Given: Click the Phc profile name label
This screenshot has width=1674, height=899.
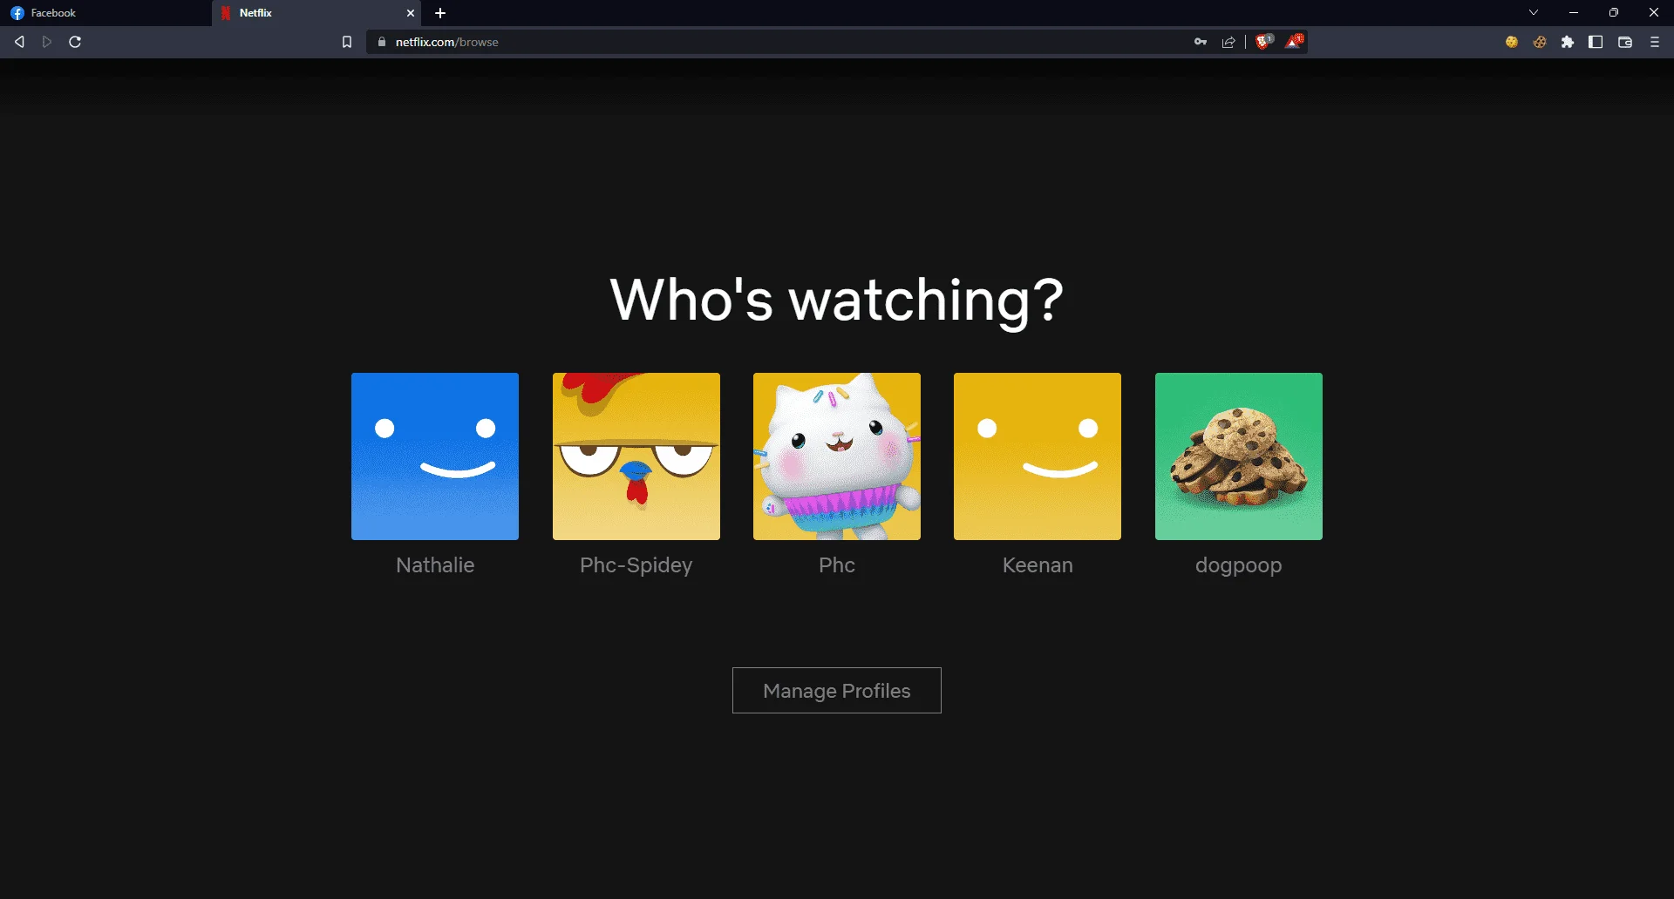Looking at the screenshot, I should tap(837, 565).
